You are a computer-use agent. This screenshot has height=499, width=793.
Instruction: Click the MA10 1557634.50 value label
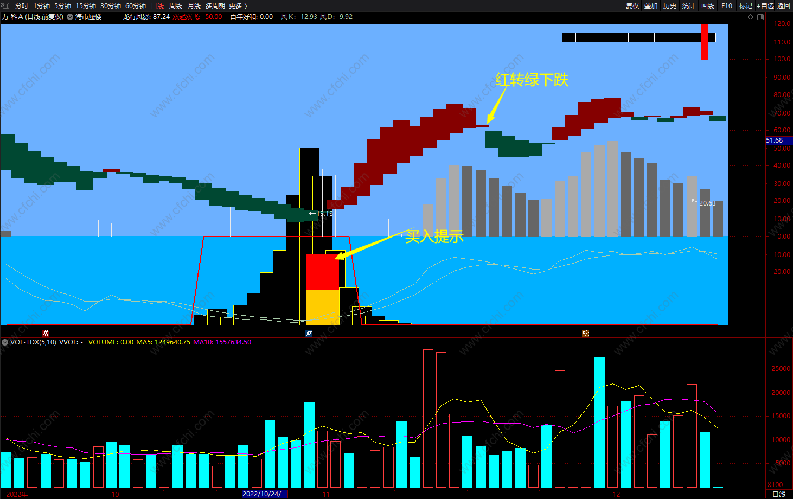tap(222, 342)
